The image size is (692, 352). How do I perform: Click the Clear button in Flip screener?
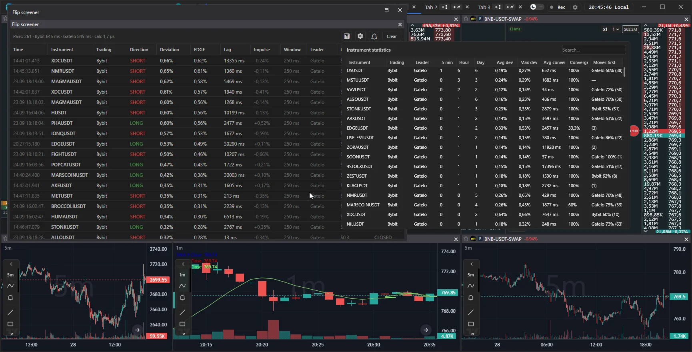point(392,36)
